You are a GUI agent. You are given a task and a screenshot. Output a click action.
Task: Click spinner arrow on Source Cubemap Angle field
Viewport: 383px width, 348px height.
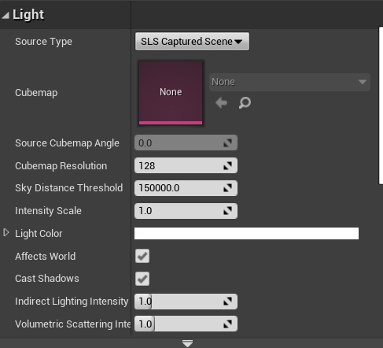pyautogui.click(x=227, y=143)
